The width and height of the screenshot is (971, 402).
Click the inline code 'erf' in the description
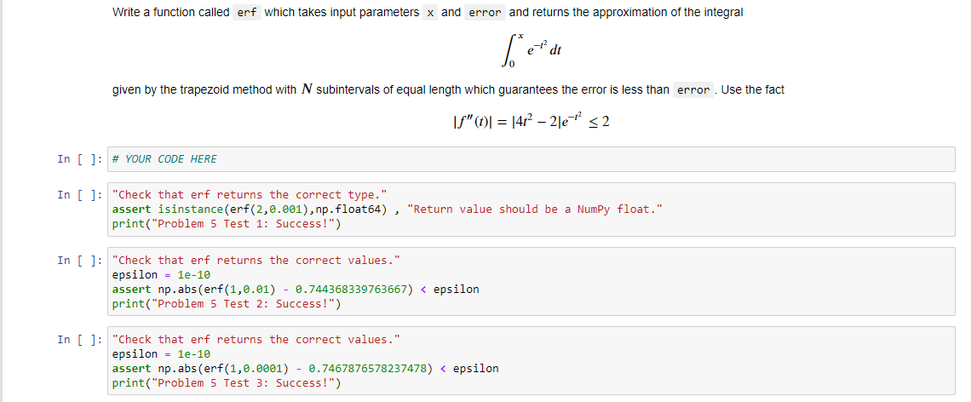(x=247, y=13)
